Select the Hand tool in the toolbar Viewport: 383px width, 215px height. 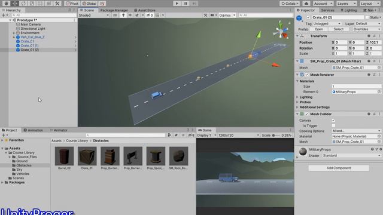[6, 4]
